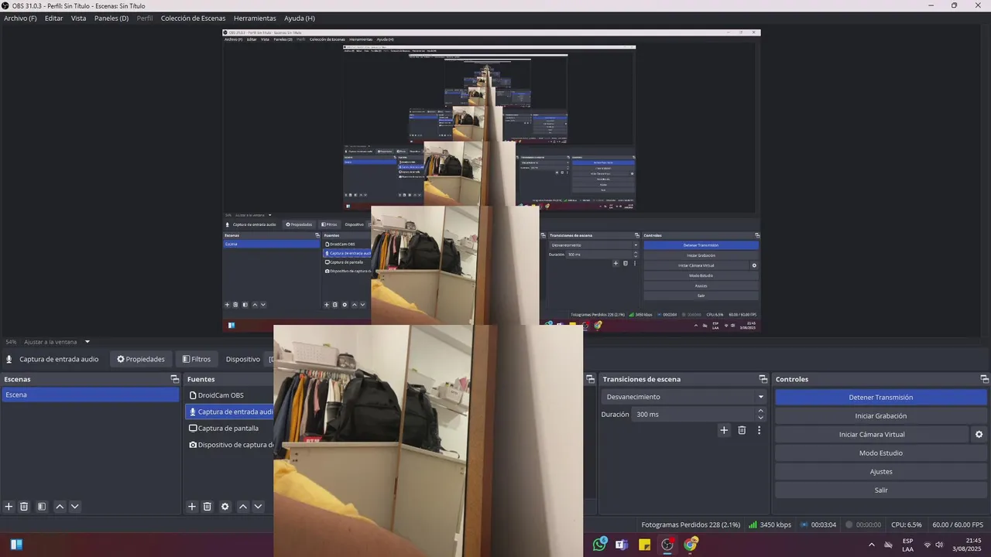The image size is (991, 557).
Task: Open the Windows Start menu
Action: tap(16, 544)
